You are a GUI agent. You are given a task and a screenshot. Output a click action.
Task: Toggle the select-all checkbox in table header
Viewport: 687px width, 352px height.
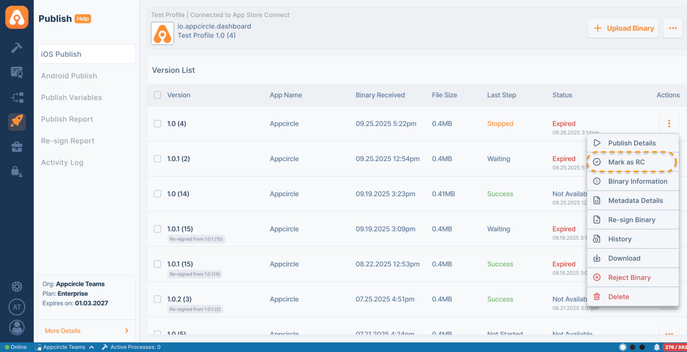coord(157,95)
